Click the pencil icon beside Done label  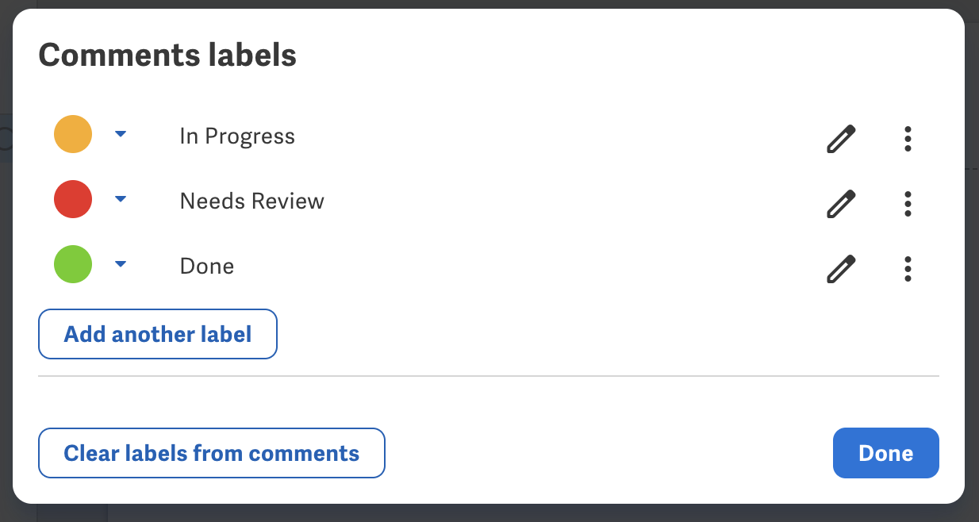841,269
